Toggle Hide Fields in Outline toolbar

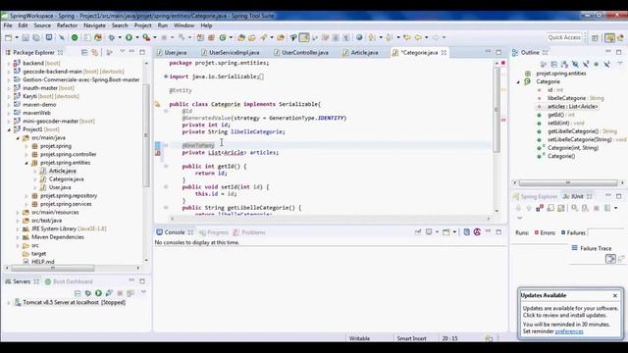575,64
